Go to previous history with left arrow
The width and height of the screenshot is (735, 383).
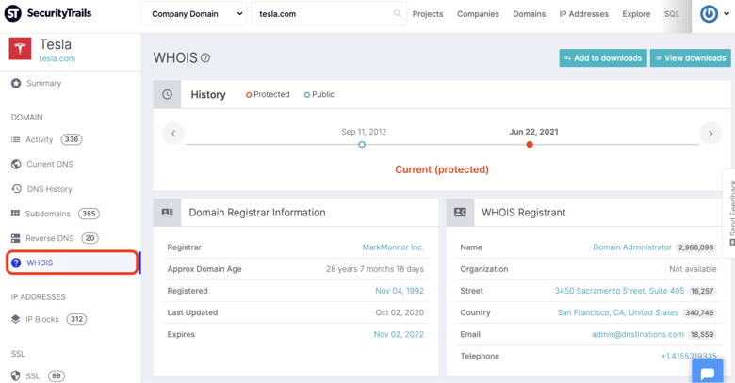173,134
